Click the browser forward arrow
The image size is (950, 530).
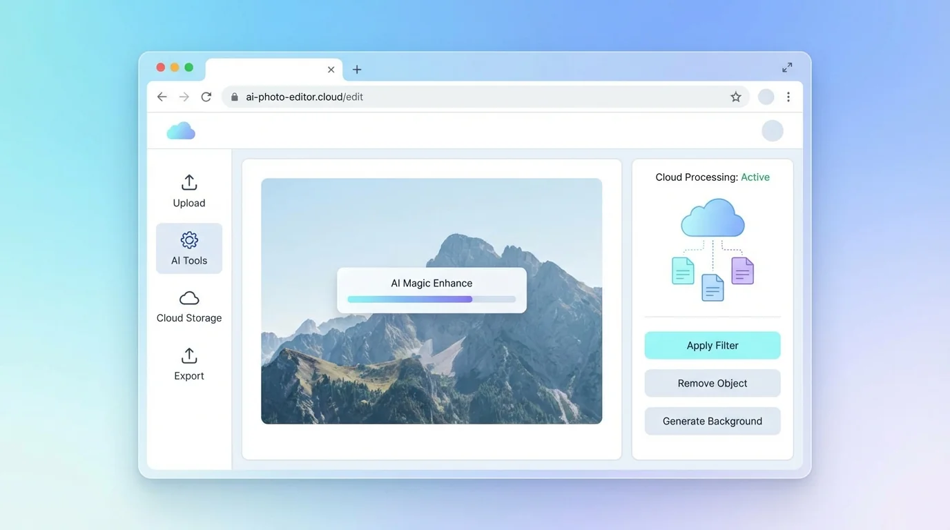coord(184,97)
